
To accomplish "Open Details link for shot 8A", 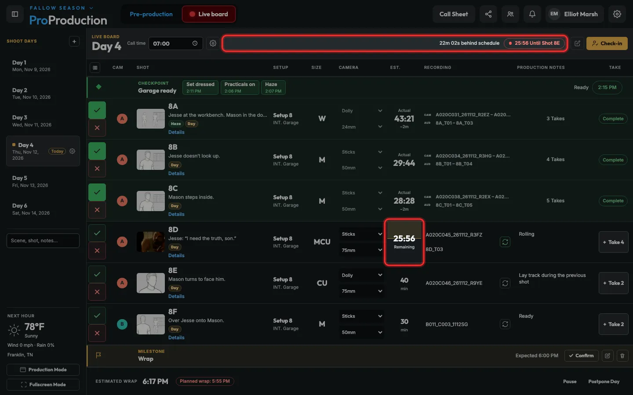I will (x=176, y=132).
